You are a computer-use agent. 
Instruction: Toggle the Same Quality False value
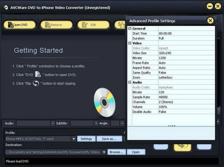[x=186, y=73]
